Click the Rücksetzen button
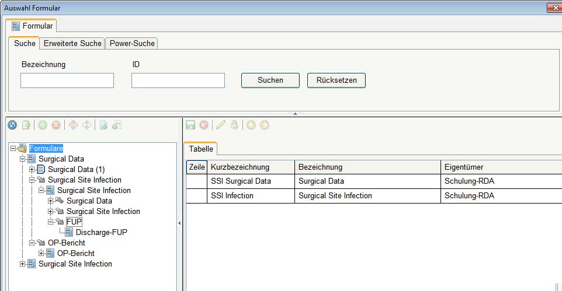562x291 pixels. pos(336,80)
